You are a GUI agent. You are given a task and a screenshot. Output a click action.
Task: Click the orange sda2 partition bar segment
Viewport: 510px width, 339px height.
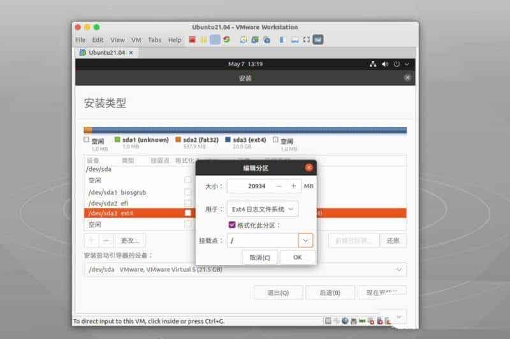(88, 130)
